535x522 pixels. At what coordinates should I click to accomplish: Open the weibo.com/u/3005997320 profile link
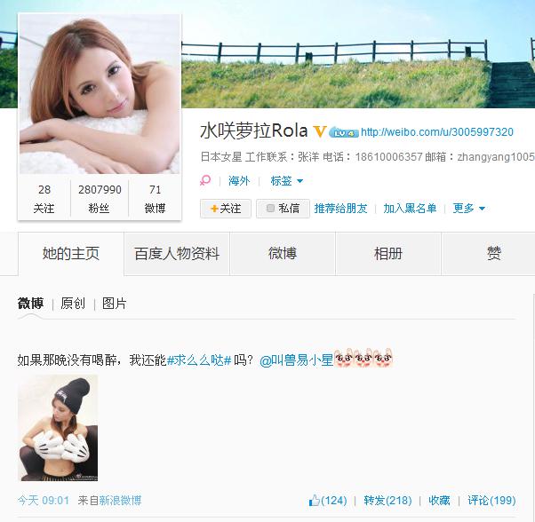(x=437, y=132)
